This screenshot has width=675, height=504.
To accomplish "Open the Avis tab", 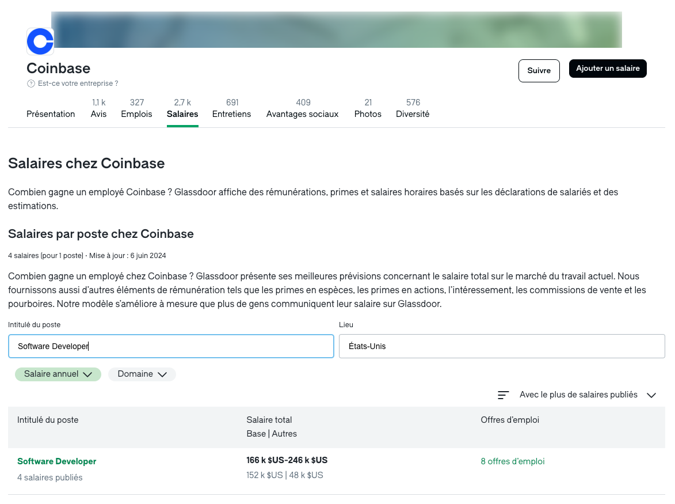I will pyautogui.click(x=98, y=108).
